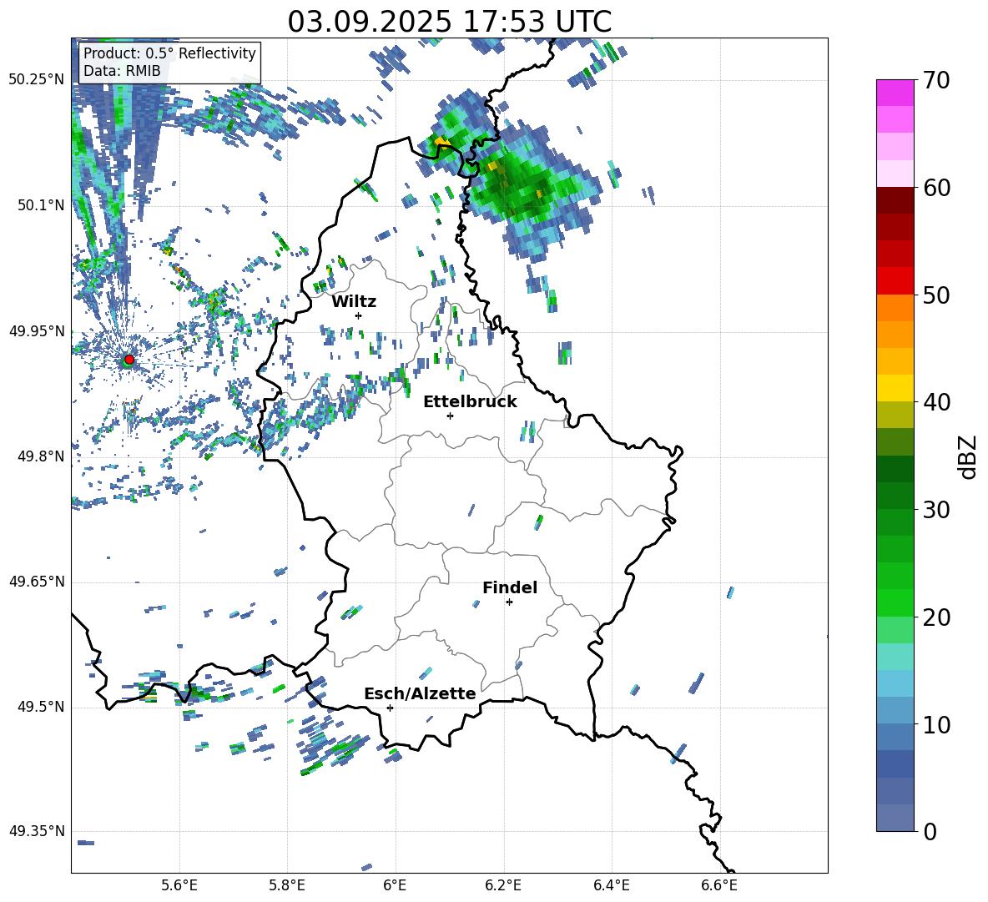This screenshot has width=988, height=902.
Task: Click the 49.5°N latitude label
Action: 41,707
